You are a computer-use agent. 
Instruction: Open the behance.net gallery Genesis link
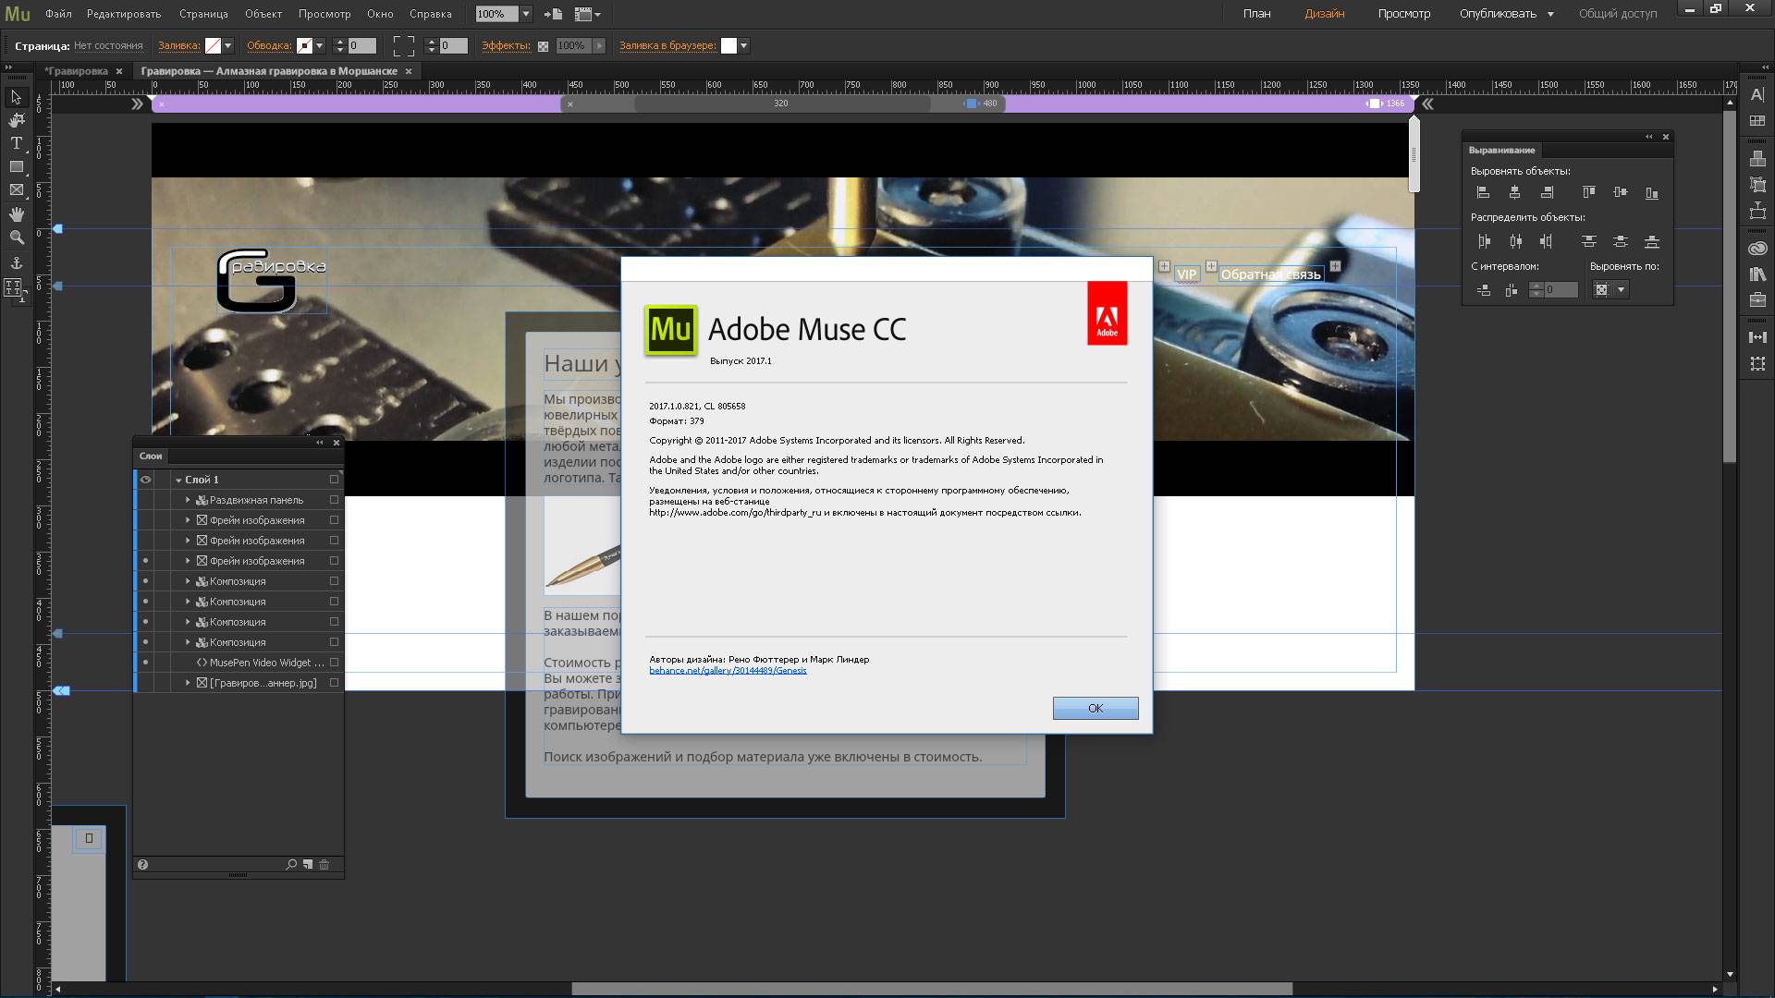pos(728,671)
